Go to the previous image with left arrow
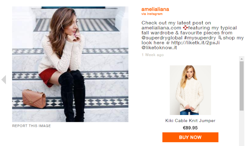The width and height of the screenshot is (245, 146). coord(4,79)
